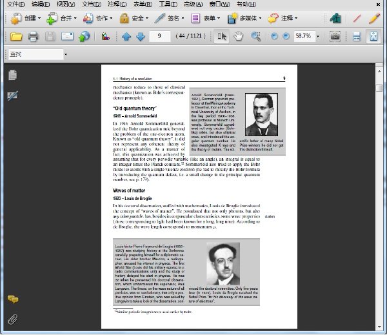Open the 表单(R) menu
Screen dimensions: 387x335
tap(143, 5)
